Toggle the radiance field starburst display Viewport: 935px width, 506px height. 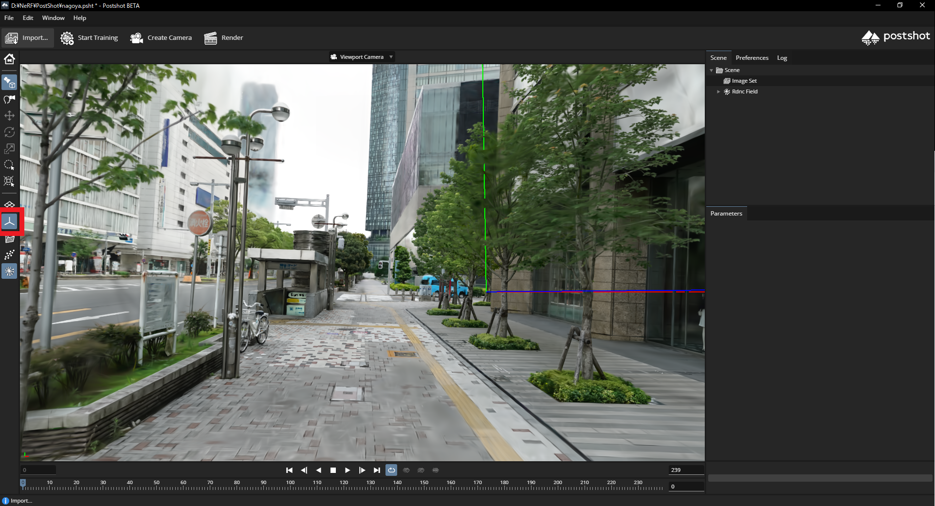pyautogui.click(x=9, y=271)
